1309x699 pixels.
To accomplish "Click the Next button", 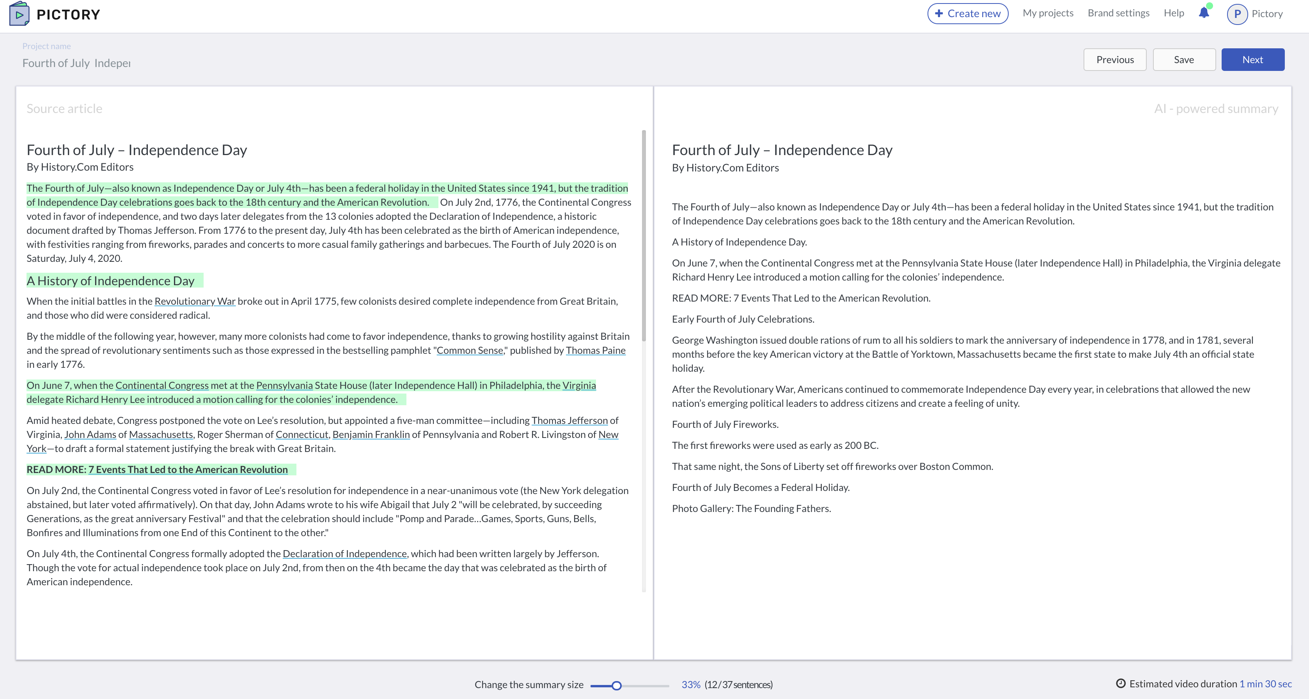I will click(x=1252, y=59).
